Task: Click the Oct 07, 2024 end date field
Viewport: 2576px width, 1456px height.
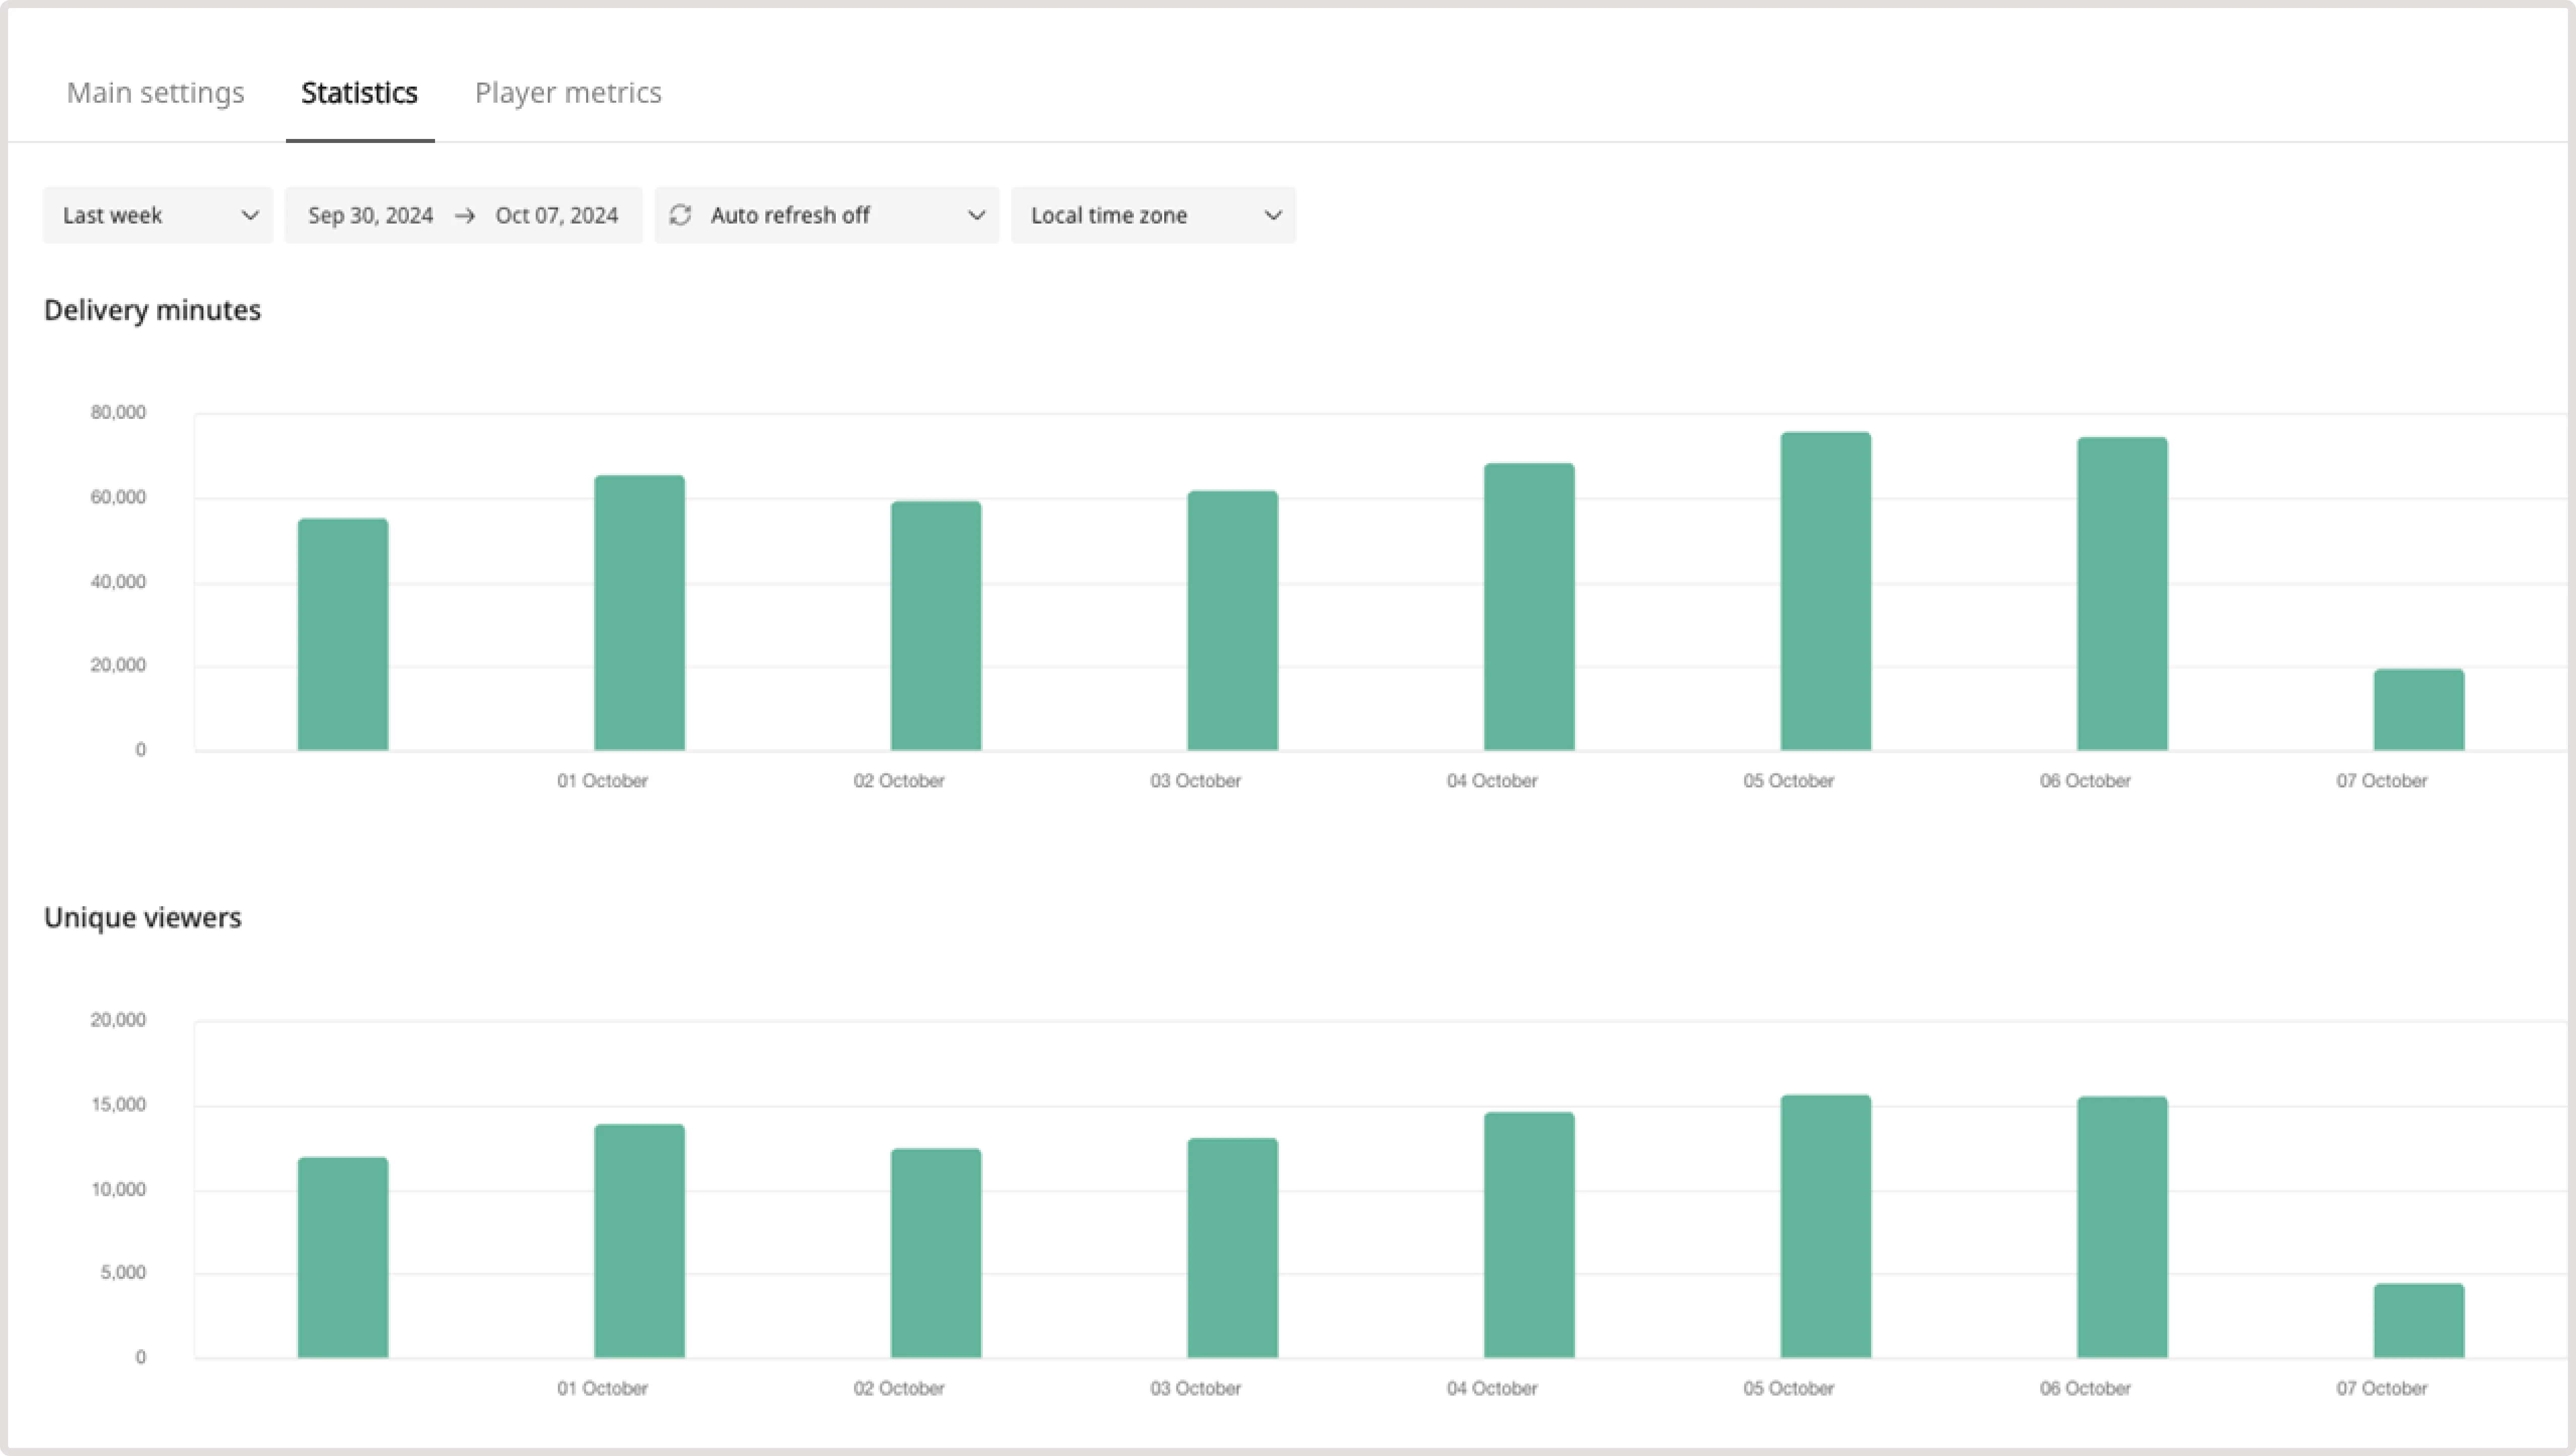Action: [x=556, y=214]
